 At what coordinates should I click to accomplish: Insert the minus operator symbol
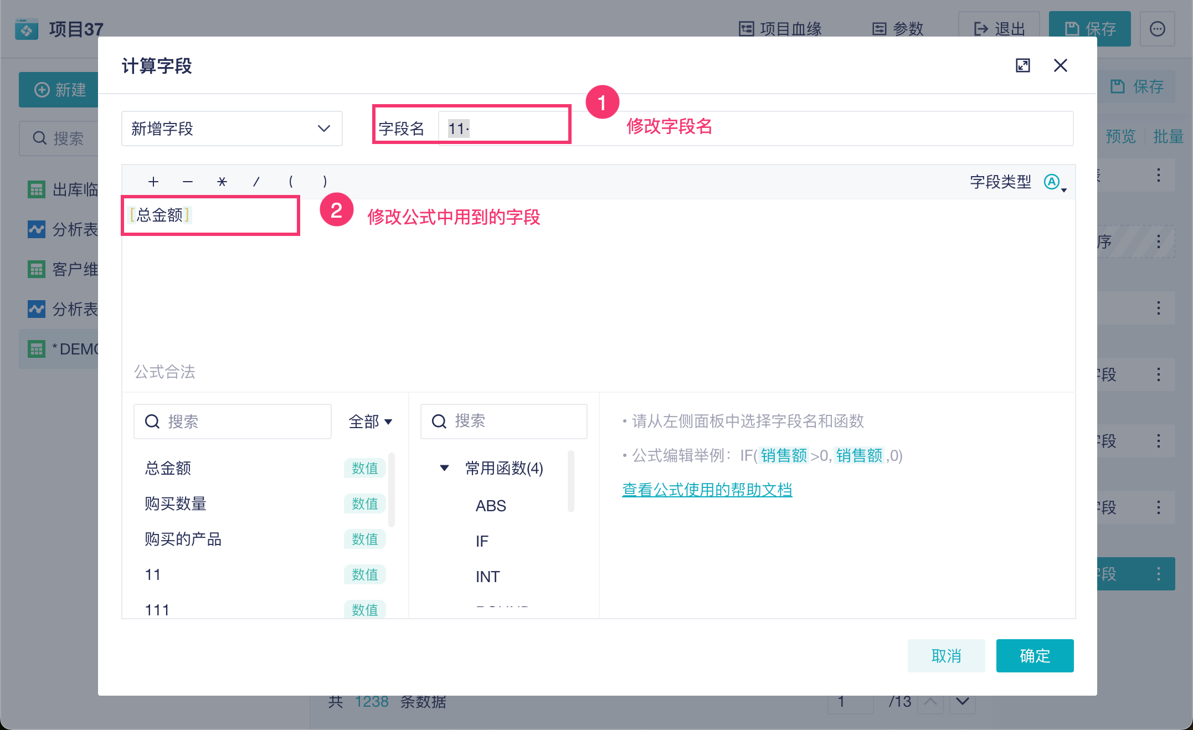click(x=188, y=182)
